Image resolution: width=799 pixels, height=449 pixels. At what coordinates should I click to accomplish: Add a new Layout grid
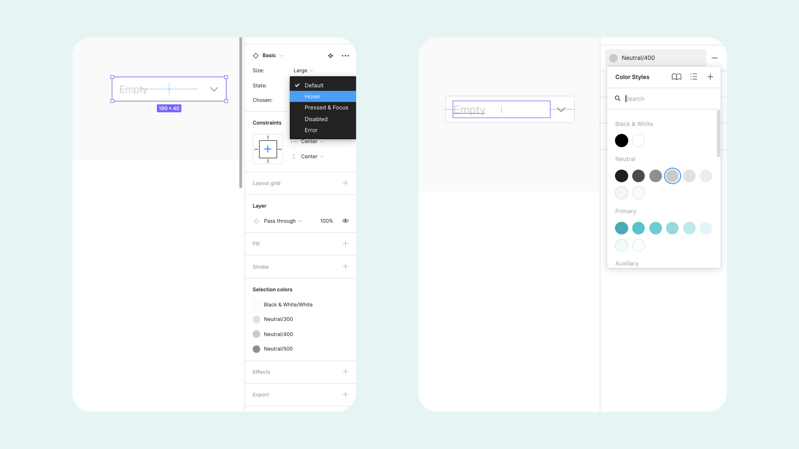345,182
